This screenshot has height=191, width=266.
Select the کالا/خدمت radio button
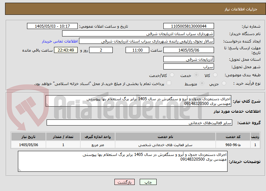tap(172, 75)
